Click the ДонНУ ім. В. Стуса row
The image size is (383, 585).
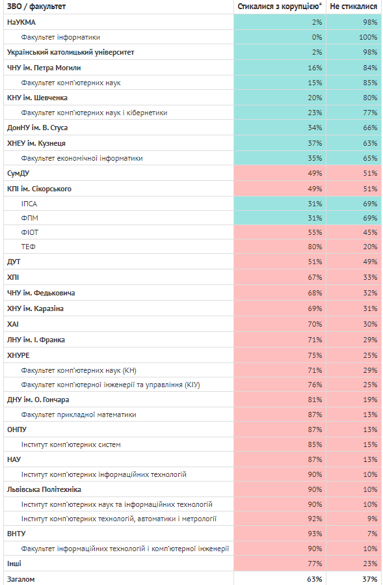[x=192, y=128]
